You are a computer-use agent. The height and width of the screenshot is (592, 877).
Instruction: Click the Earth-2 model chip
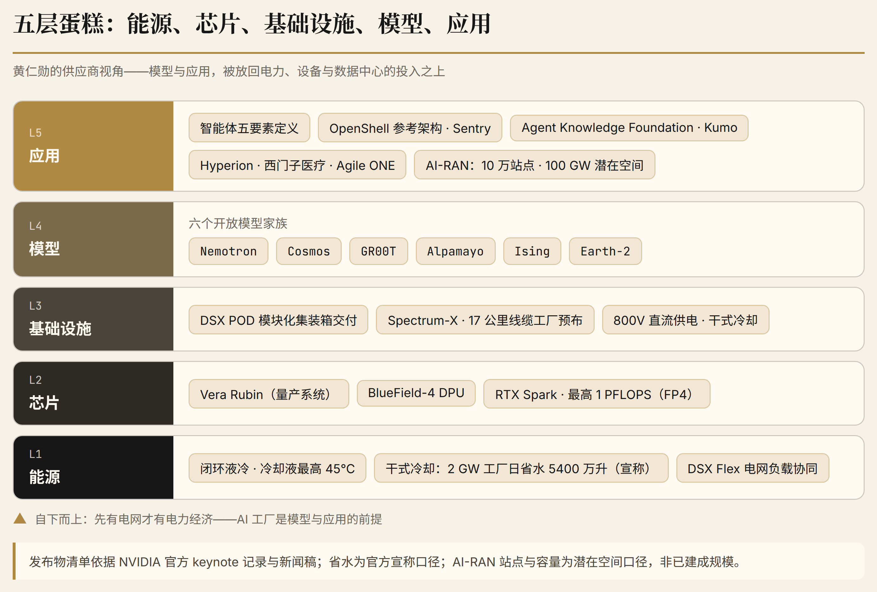[x=605, y=251]
